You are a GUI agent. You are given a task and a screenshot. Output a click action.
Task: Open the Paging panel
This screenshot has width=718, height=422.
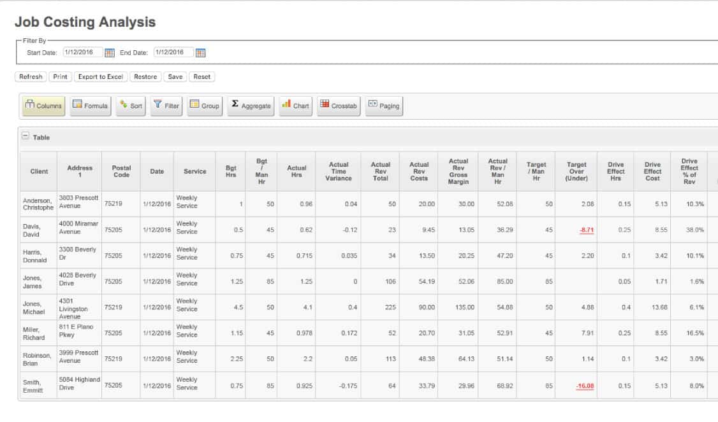coord(384,106)
